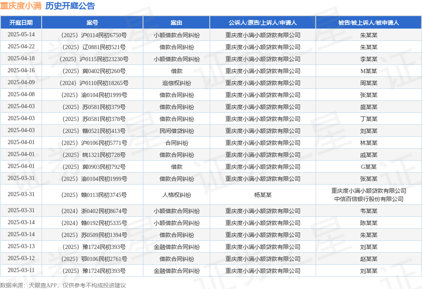Click the date 2025-04-16

point(21,70)
